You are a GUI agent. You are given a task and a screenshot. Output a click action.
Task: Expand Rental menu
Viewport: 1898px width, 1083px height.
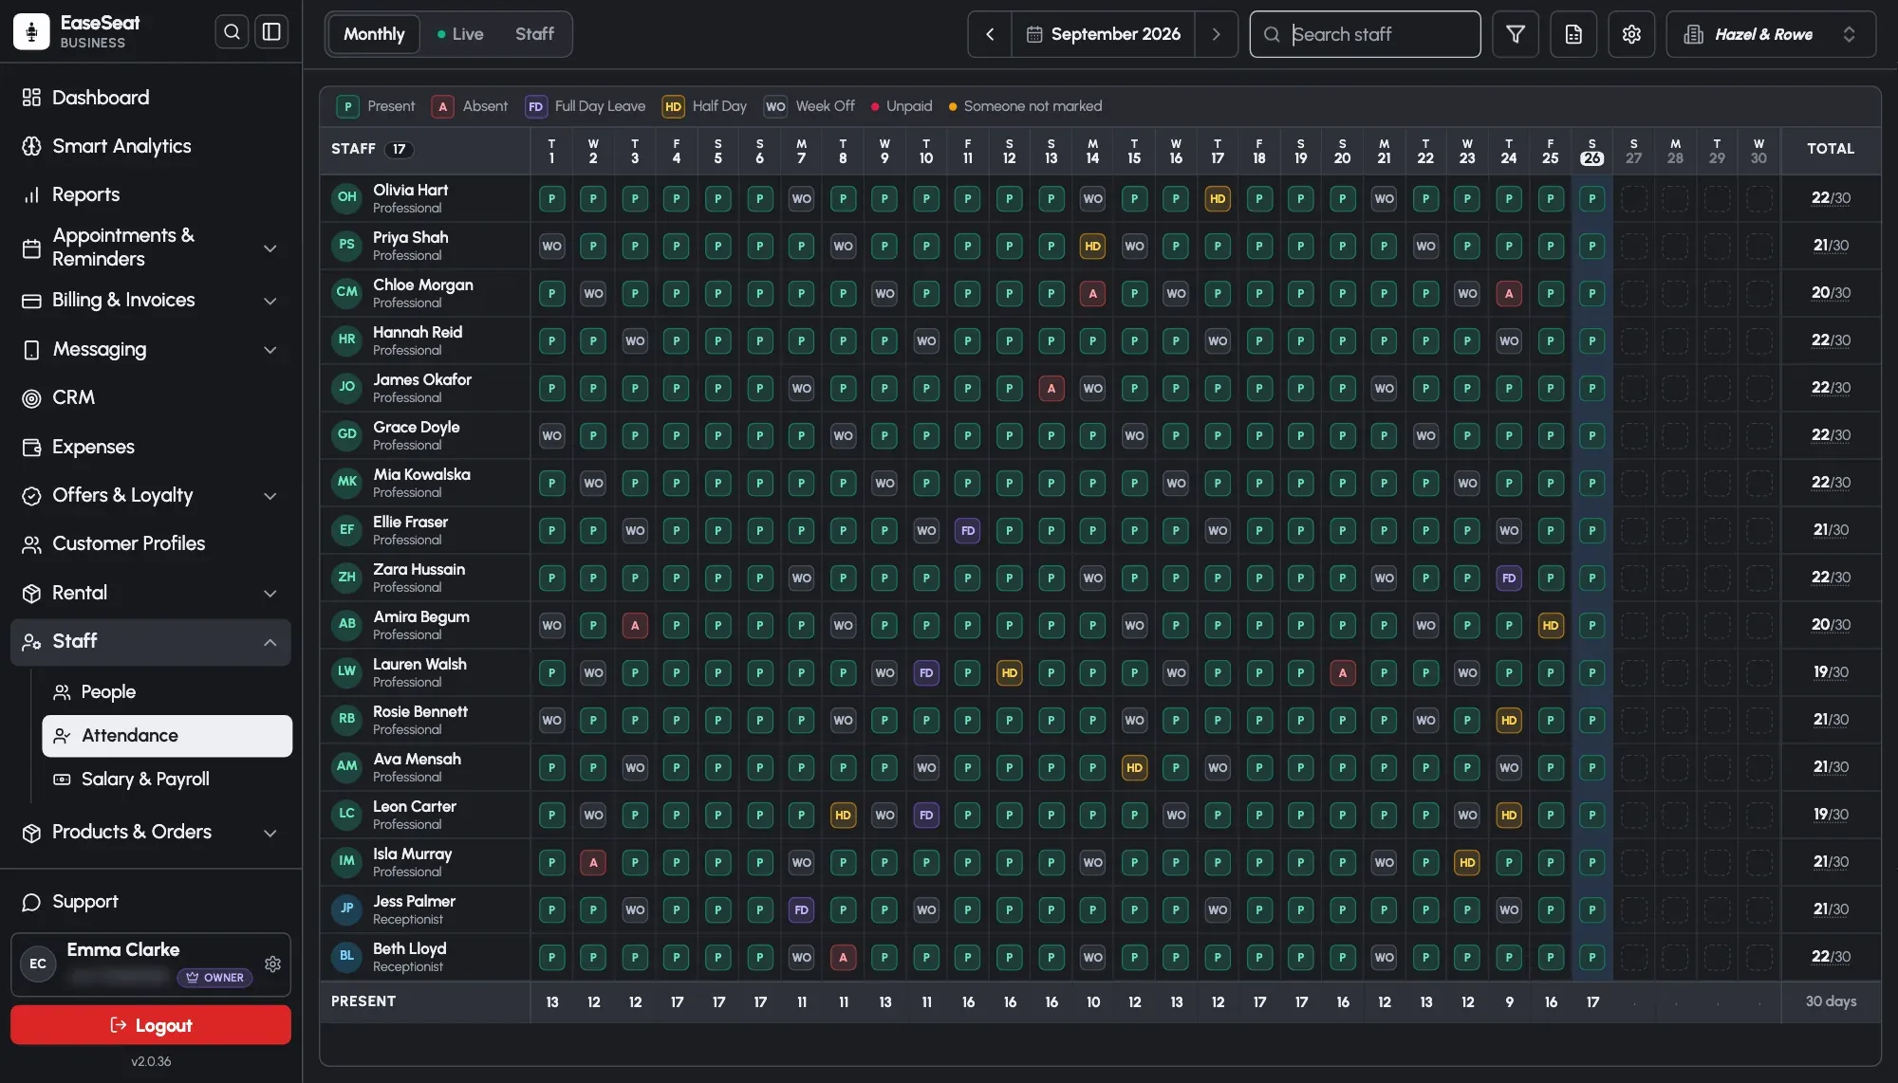click(x=152, y=593)
